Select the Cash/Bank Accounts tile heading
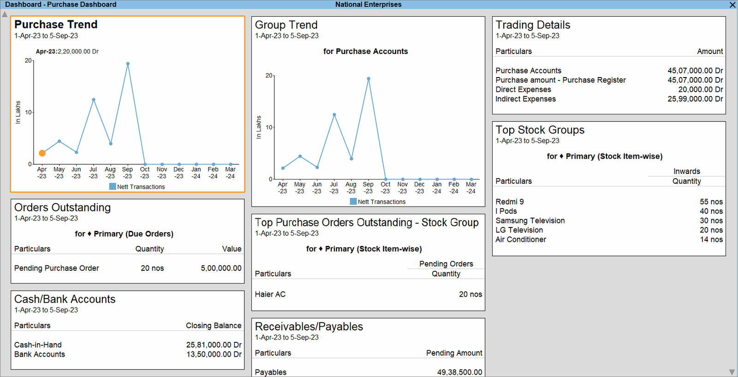 point(65,299)
